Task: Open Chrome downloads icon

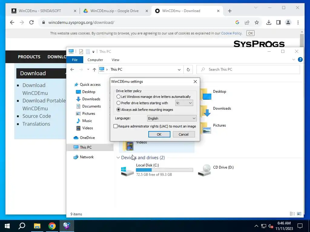Action: coord(269,22)
